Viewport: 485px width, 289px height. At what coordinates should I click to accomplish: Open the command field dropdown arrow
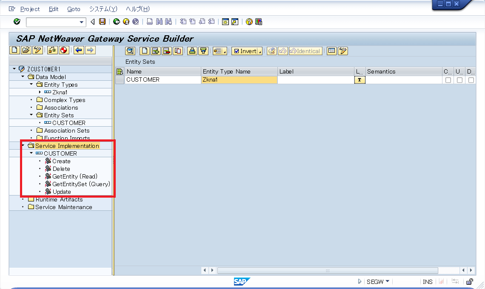81,22
